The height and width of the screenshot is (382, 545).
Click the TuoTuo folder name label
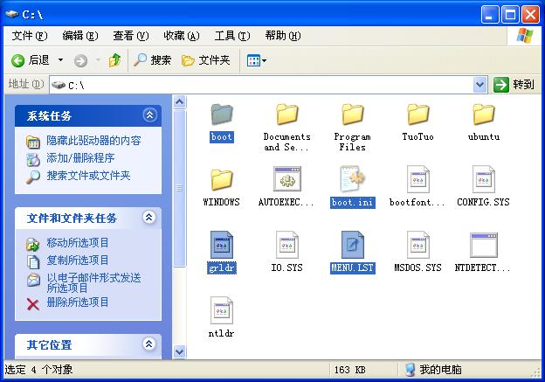(x=417, y=136)
